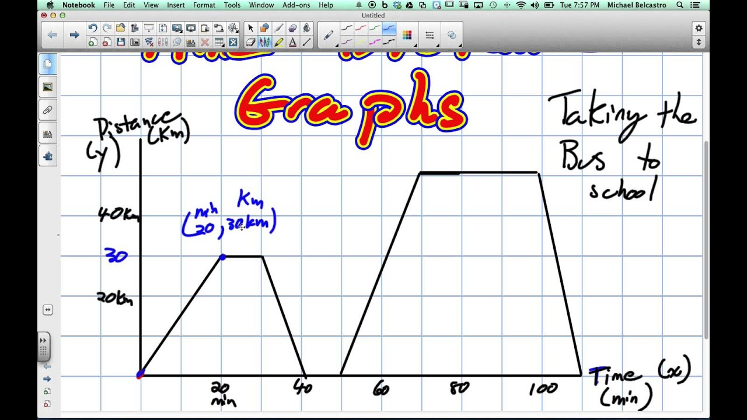Select the red pen line style

coord(361,28)
